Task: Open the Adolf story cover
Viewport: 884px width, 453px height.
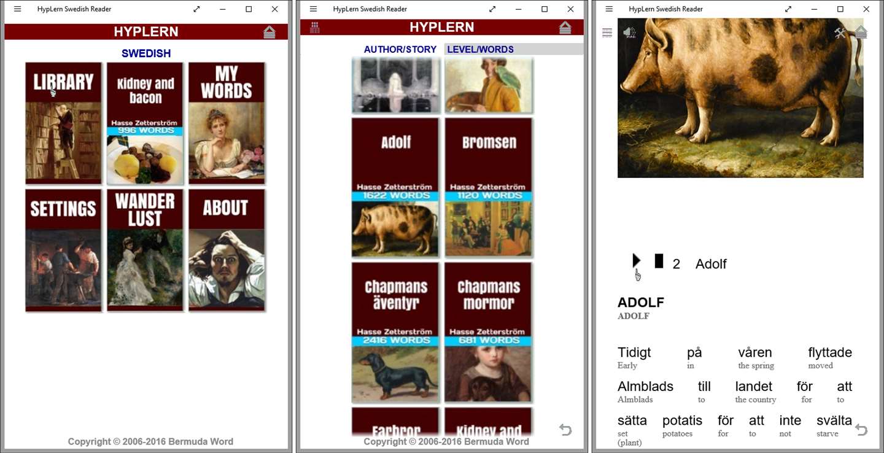Action: (395, 187)
